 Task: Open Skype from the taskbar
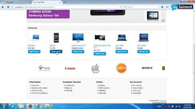tap(12, 106)
